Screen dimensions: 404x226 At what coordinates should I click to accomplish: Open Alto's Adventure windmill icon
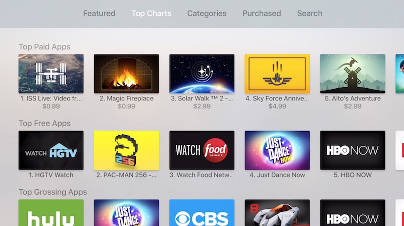352,74
